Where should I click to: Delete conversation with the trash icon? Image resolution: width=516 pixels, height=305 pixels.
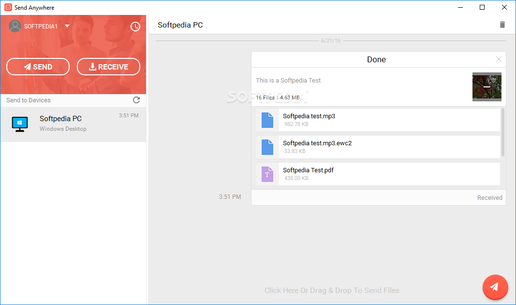[502, 25]
